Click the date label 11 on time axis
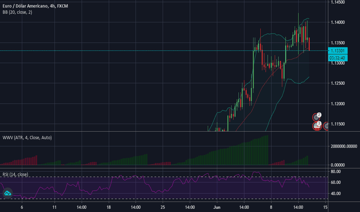360x212 pixels. click(x=54, y=207)
